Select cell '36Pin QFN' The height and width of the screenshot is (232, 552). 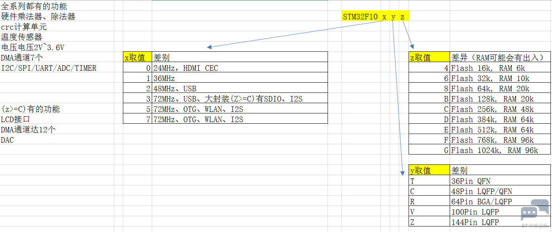click(500, 181)
